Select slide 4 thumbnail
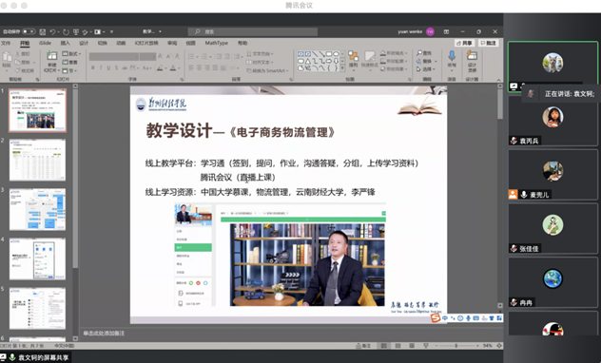601x363 pixels. click(37, 258)
